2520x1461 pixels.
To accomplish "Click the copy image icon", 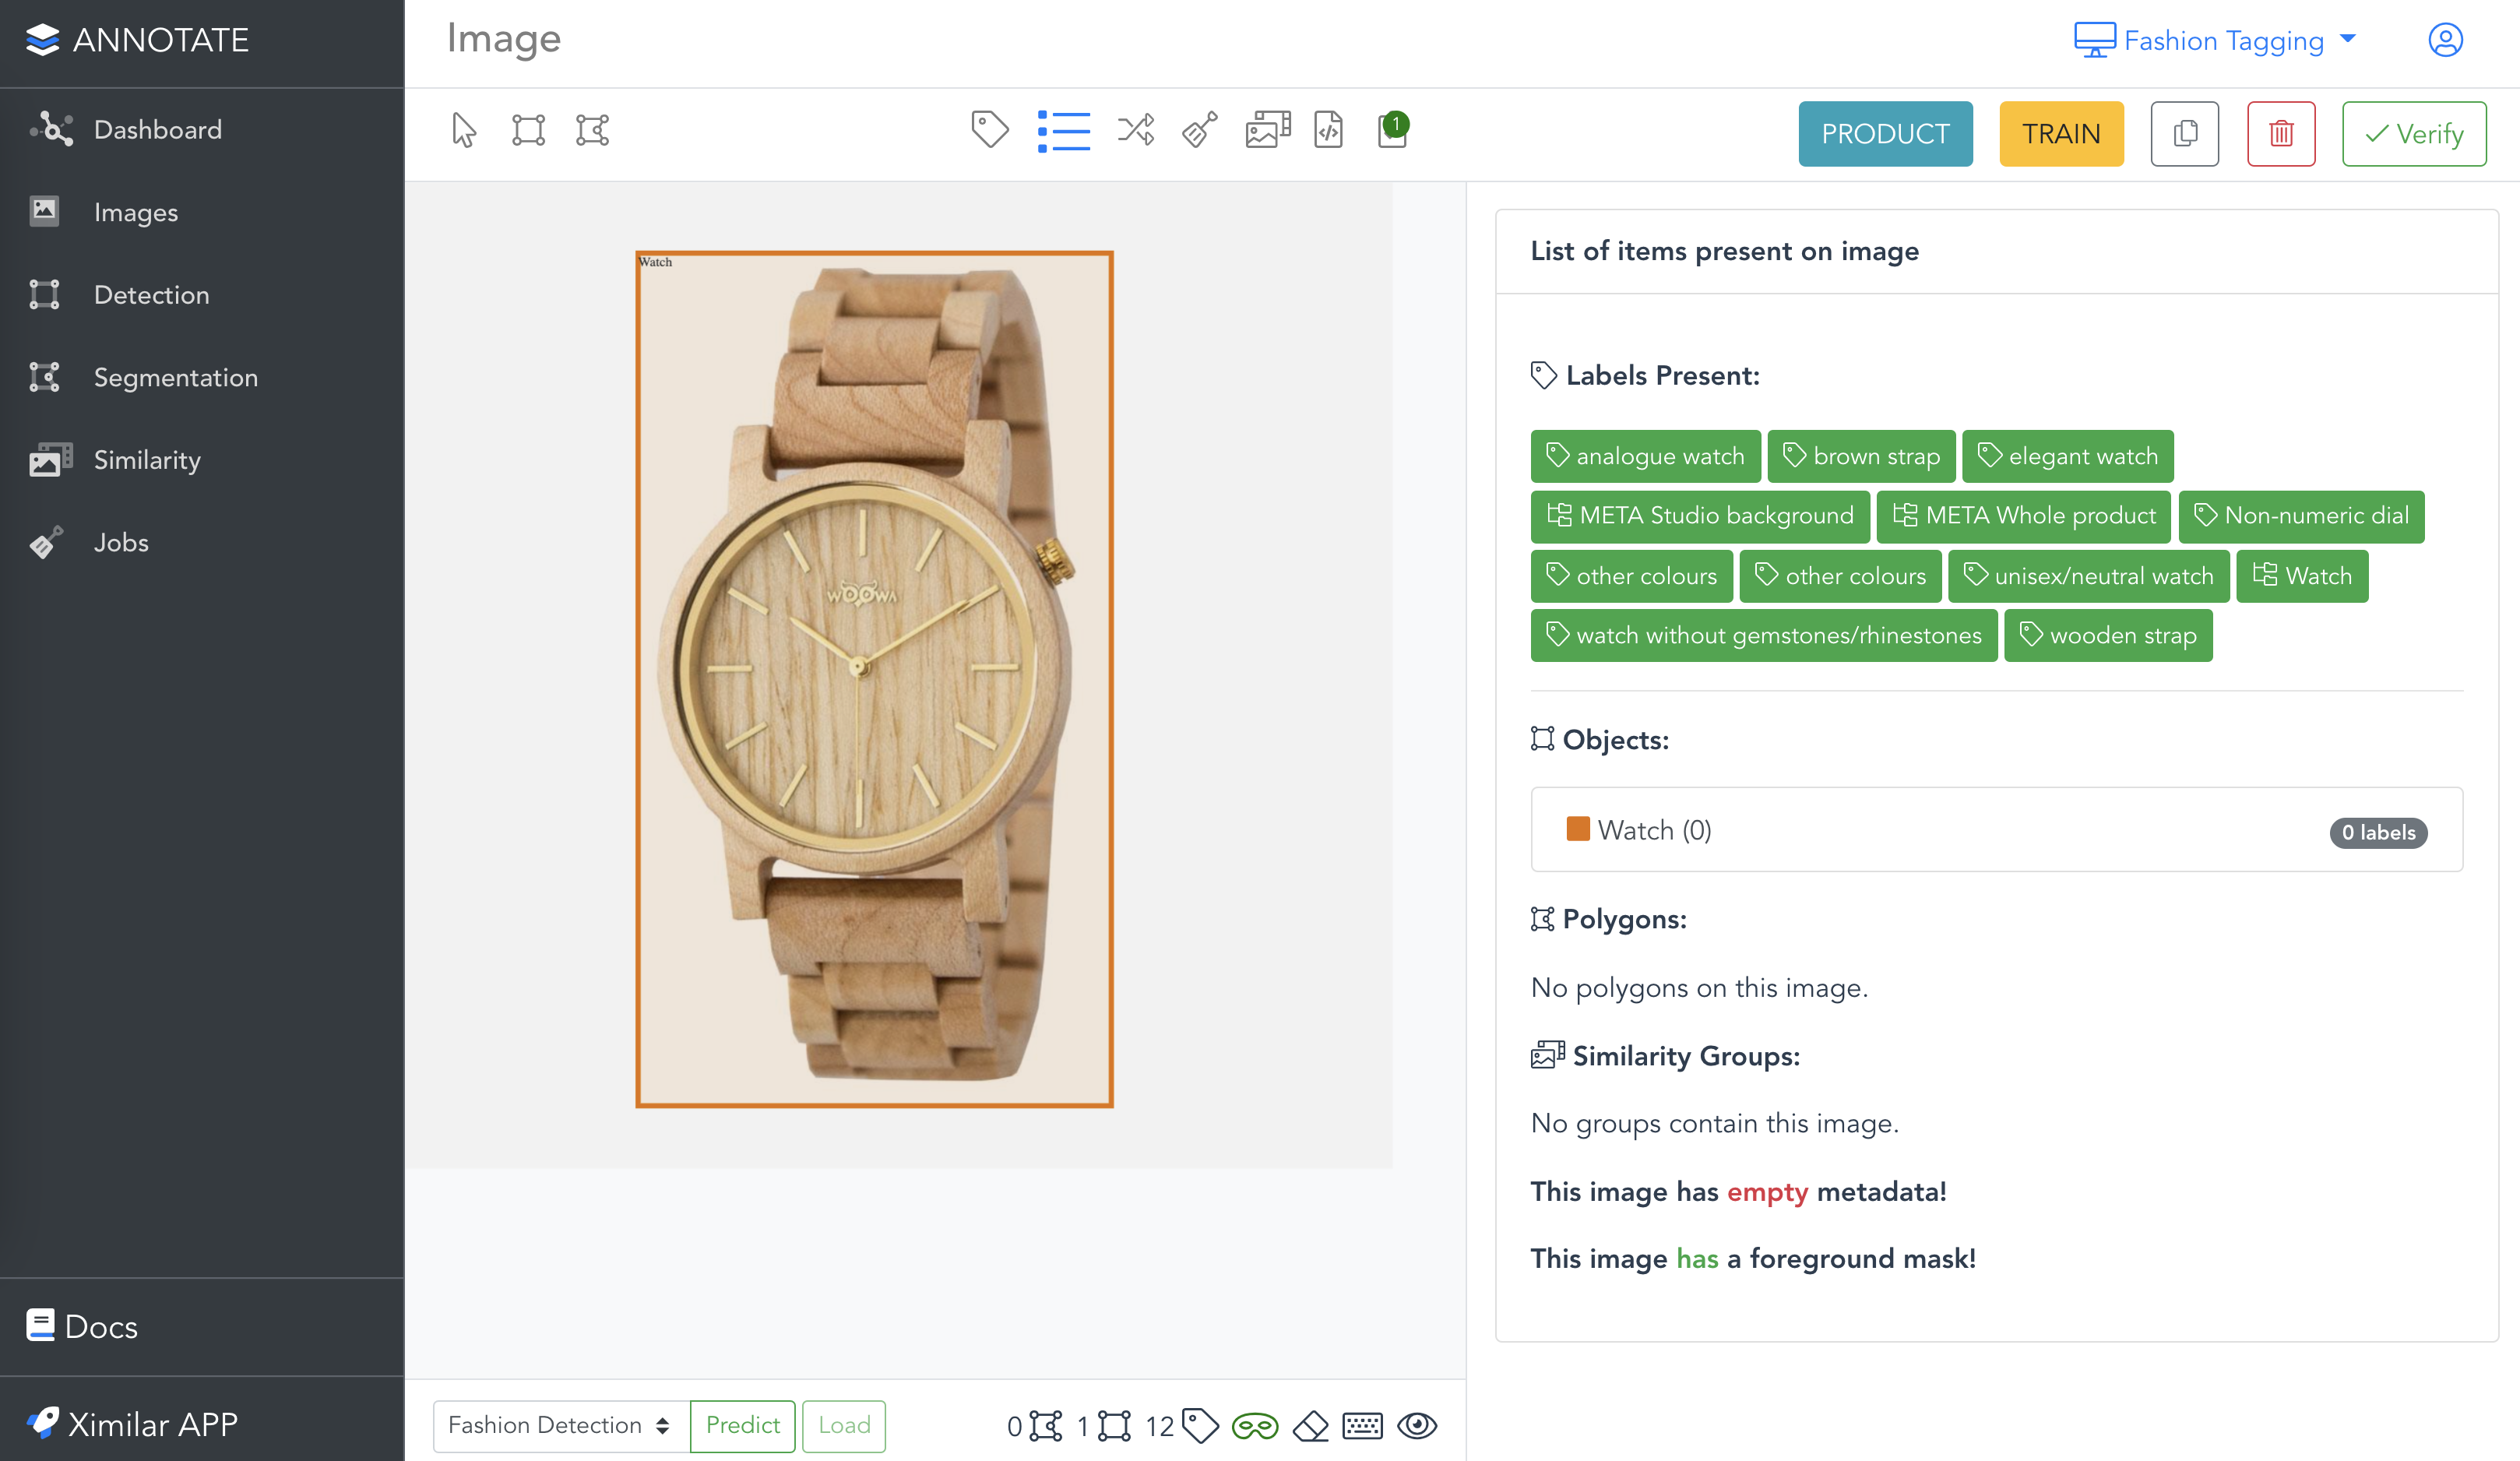I will click(x=2185, y=133).
